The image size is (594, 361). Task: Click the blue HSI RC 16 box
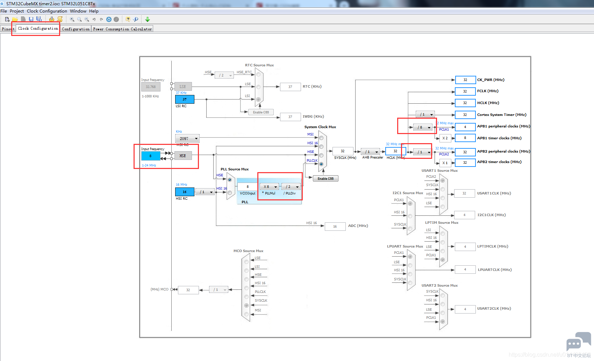click(x=185, y=192)
